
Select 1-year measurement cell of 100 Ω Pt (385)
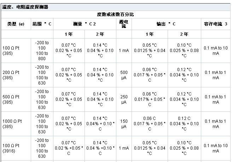coord(69,51)
